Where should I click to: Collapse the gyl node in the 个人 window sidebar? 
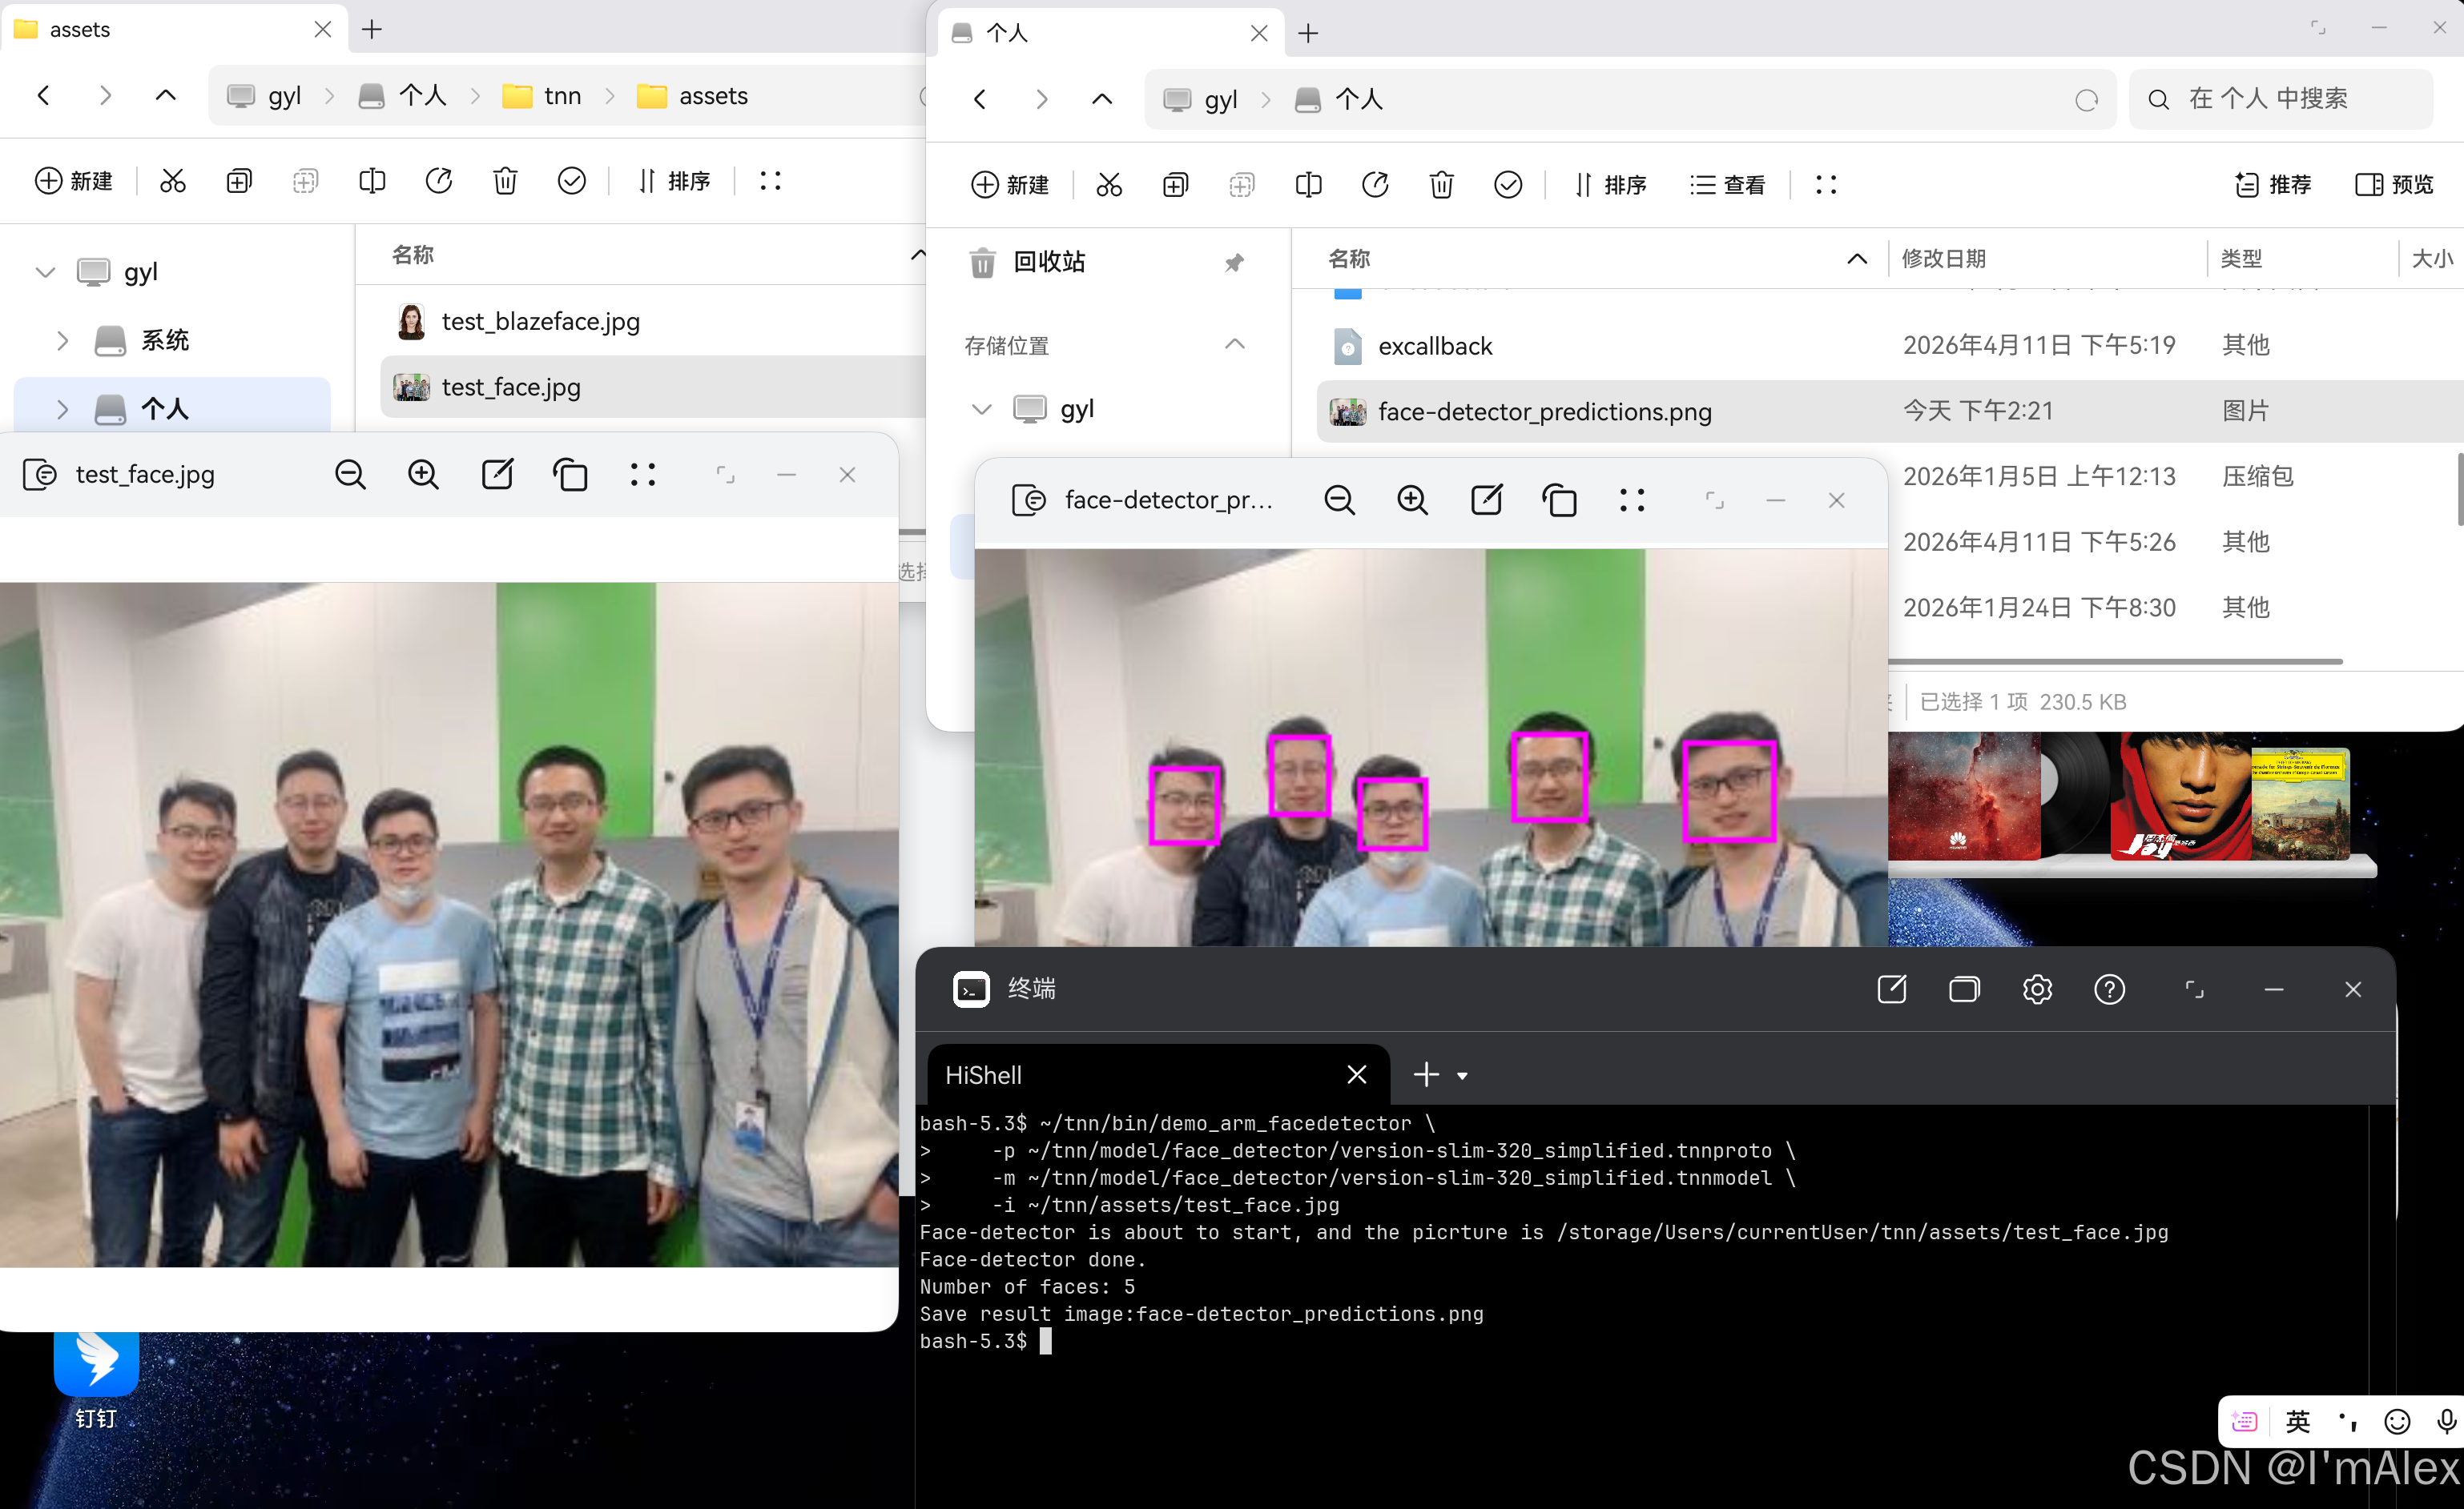[982, 409]
